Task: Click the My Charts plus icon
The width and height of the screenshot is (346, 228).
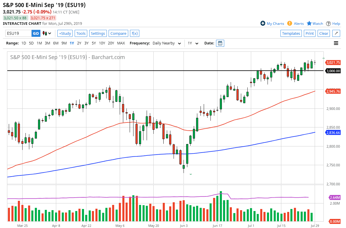Action: tap(263, 24)
